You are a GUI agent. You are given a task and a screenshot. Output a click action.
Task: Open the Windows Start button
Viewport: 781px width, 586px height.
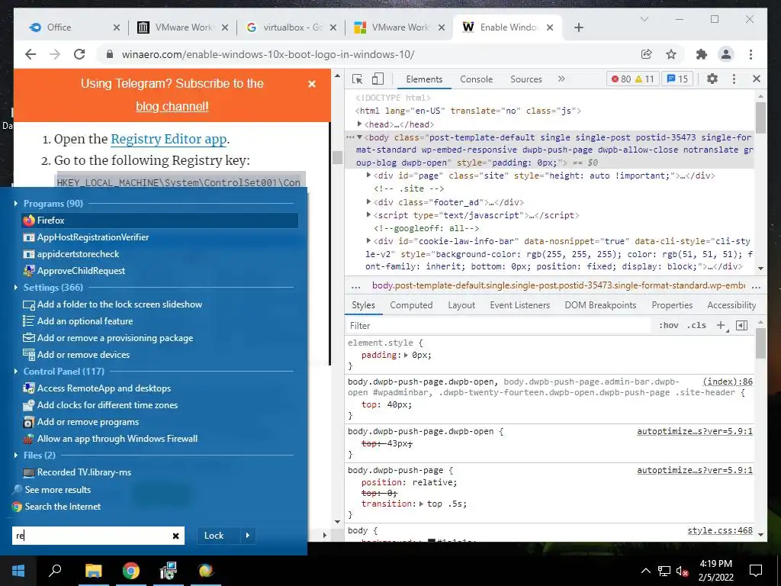point(18,571)
